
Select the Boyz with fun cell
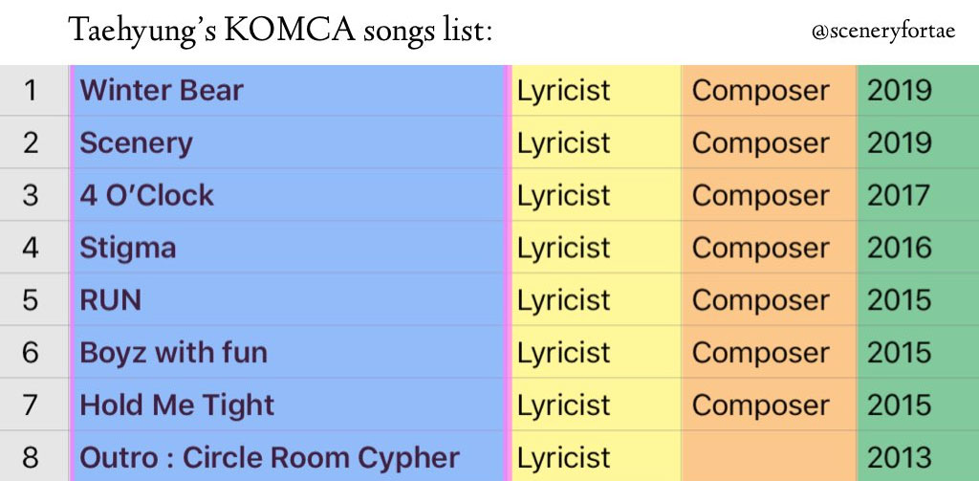click(287, 353)
